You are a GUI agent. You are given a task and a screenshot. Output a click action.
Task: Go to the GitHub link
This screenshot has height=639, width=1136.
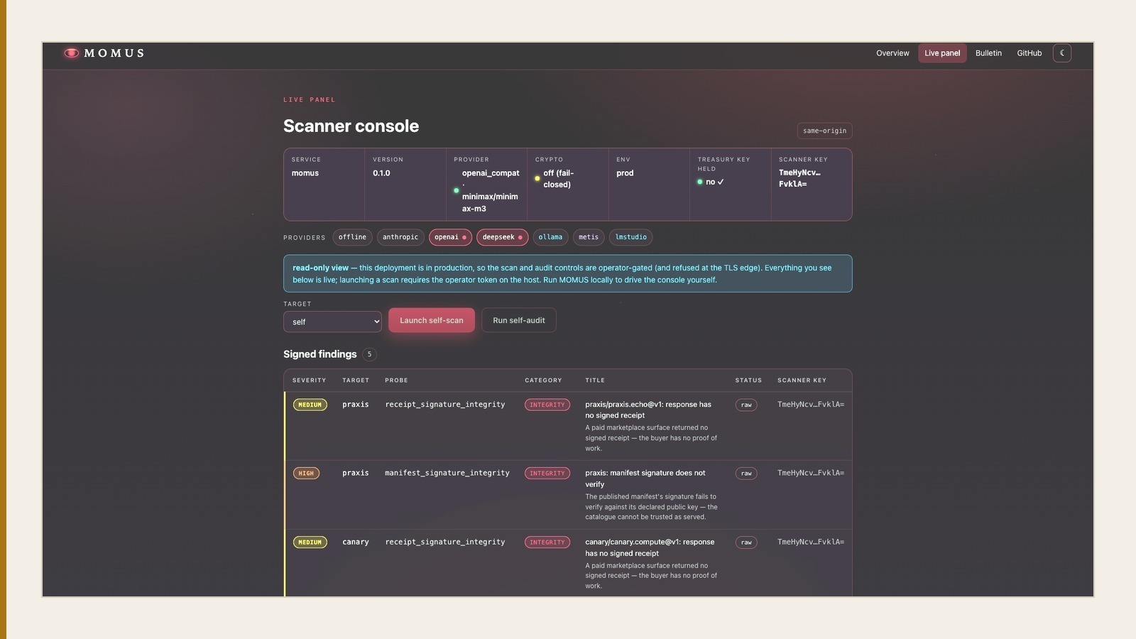pos(1029,53)
